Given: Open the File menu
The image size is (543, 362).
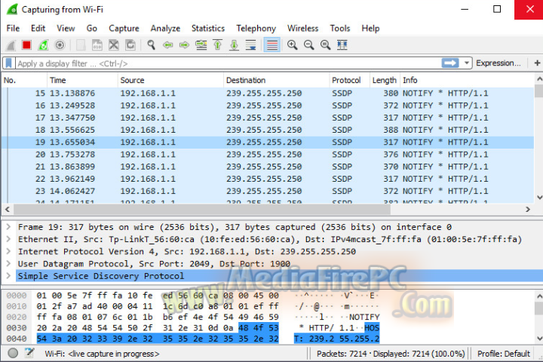Looking at the screenshot, I should (13, 29).
